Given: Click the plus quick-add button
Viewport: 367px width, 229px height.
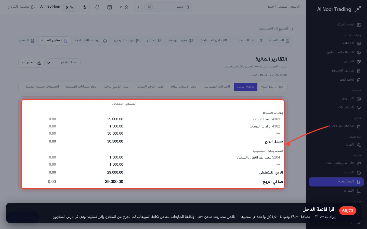Looking at the screenshot, I should [138, 7].
